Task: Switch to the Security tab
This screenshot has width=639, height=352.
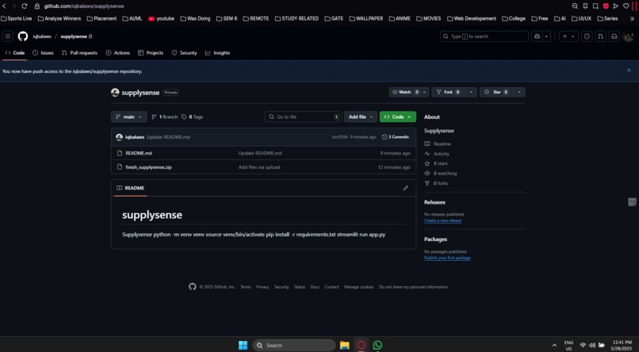Action: [x=184, y=53]
